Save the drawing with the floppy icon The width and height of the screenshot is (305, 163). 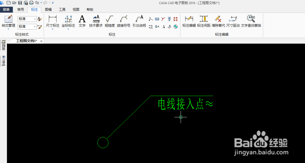point(20,3)
